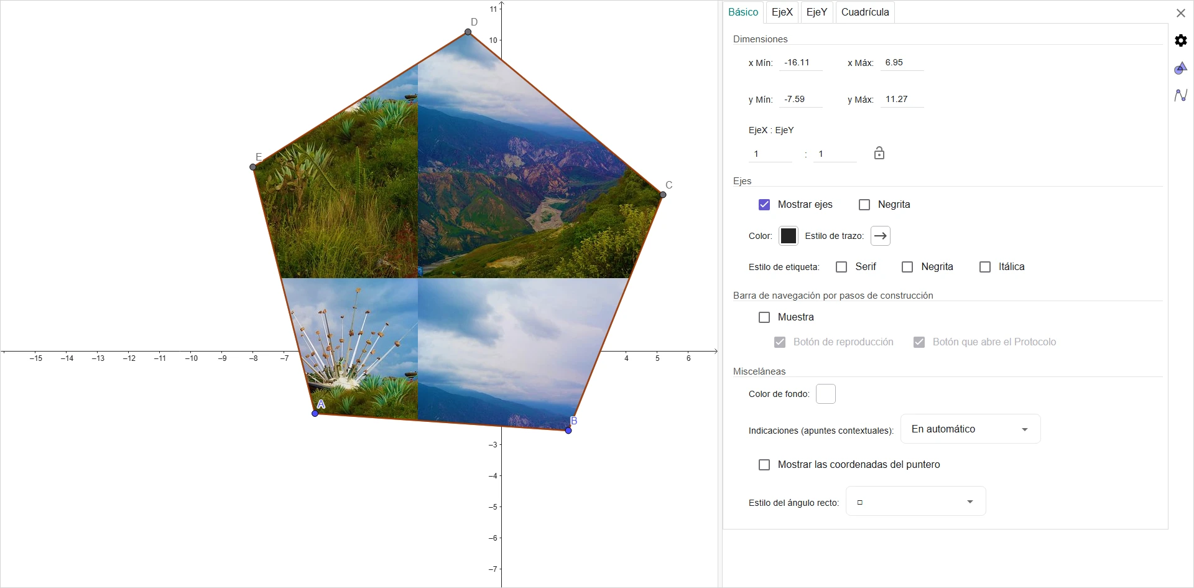Open the gear settings icon in sidebar

[1180, 40]
